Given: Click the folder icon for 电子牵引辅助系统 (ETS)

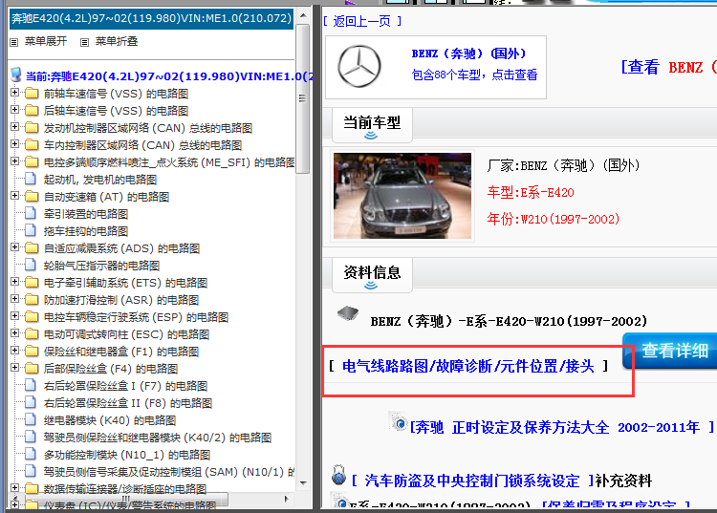Looking at the screenshot, I should tap(32, 283).
